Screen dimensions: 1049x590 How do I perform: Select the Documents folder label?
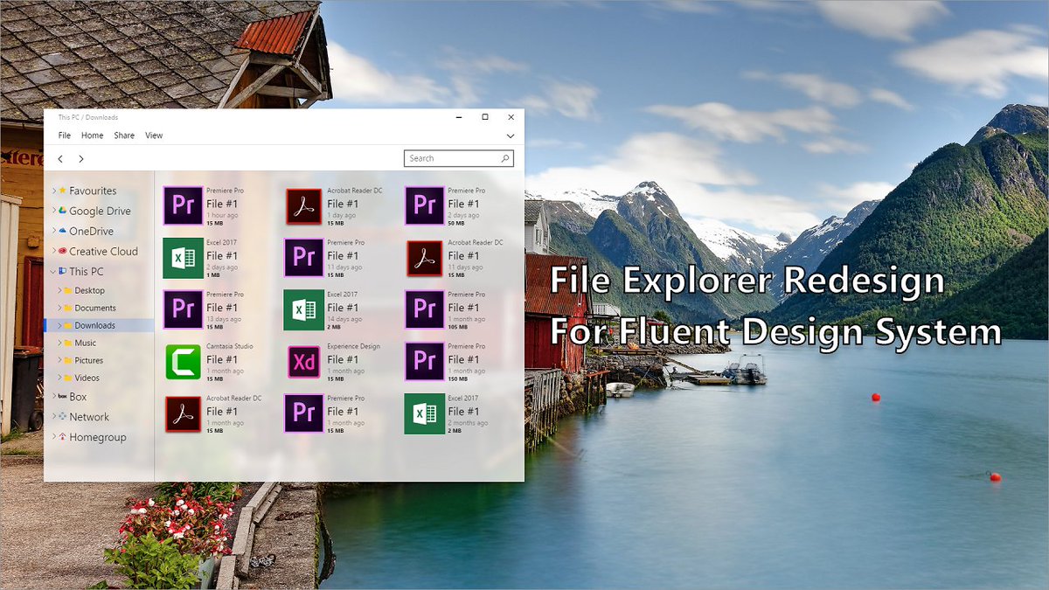[95, 308]
